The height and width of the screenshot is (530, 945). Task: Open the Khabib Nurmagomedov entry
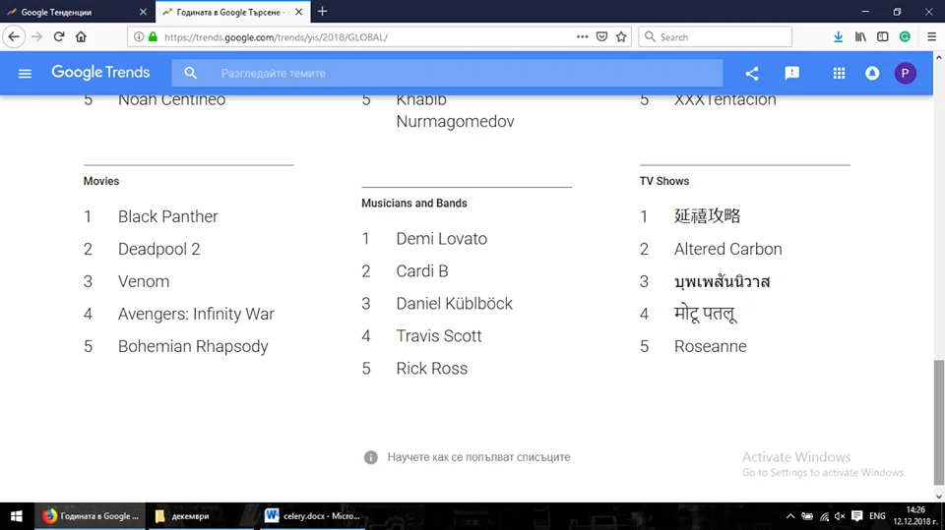click(x=455, y=111)
